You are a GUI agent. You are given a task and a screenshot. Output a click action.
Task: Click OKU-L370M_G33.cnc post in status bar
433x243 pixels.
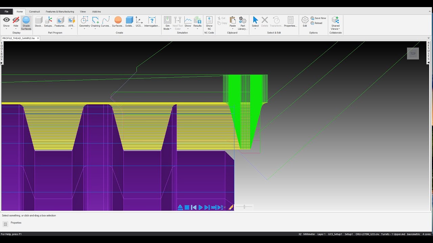pyautogui.click(x=367, y=234)
